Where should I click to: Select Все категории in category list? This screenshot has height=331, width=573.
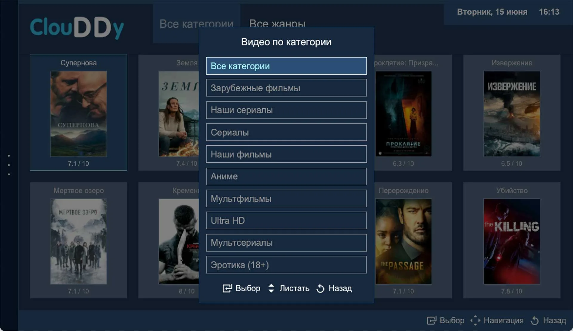(286, 66)
